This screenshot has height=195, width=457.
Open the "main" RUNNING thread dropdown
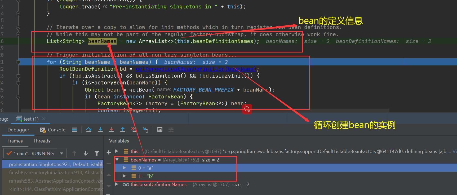pos(35,153)
